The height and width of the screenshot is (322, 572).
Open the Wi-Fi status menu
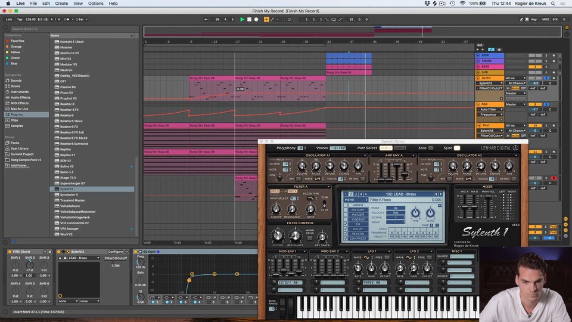coord(462,4)
